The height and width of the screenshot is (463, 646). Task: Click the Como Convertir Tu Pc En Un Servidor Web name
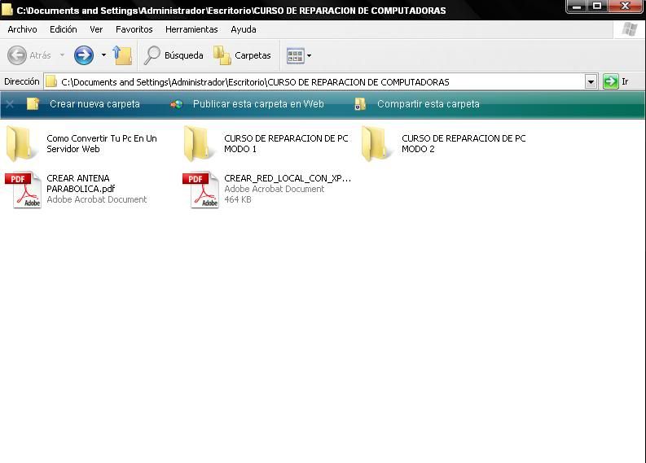pyautogui.click(x=102, y=144)
